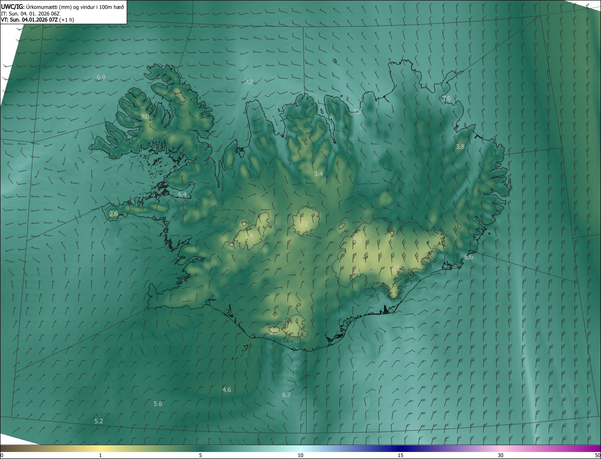The height and width of the screenshot is (459, 601).
Task: Click the 2.2 value inside Hofsjökull outline
Action: pos(304,224)
